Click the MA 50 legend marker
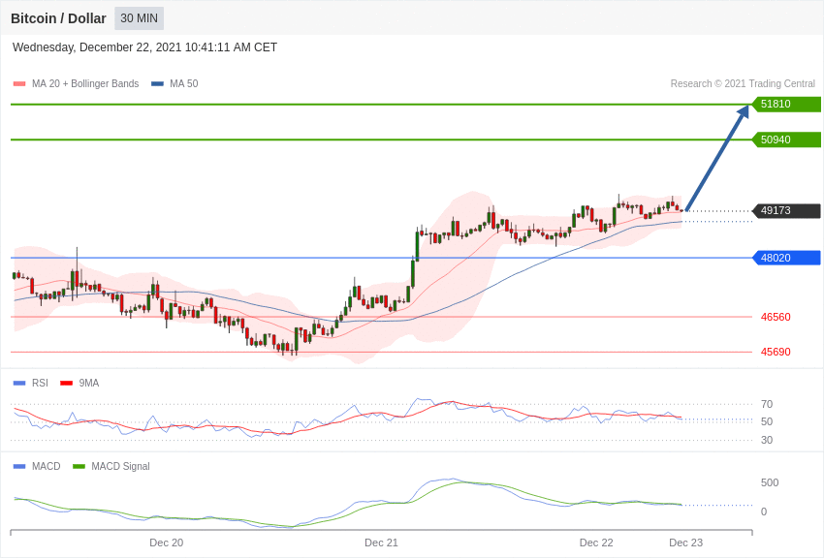 [x=157, y=84]
